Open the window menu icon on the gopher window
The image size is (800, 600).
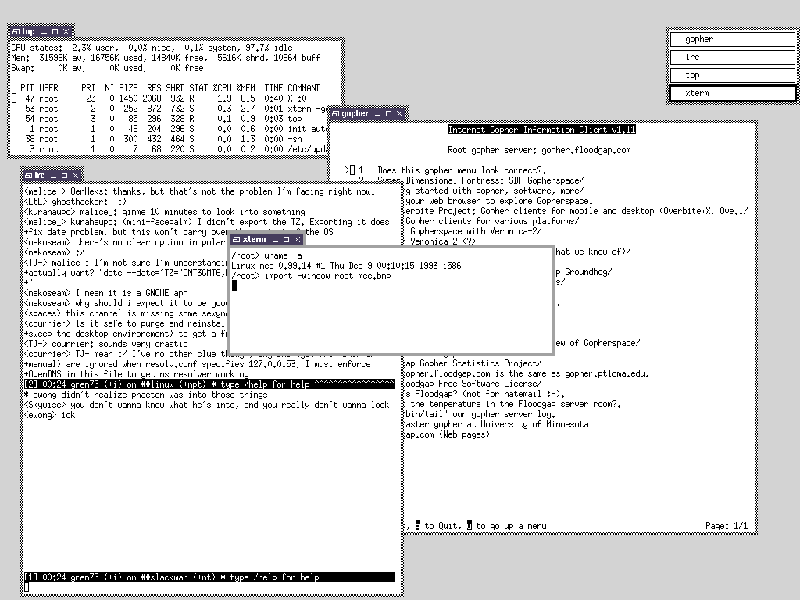click(x=334, y=114)
